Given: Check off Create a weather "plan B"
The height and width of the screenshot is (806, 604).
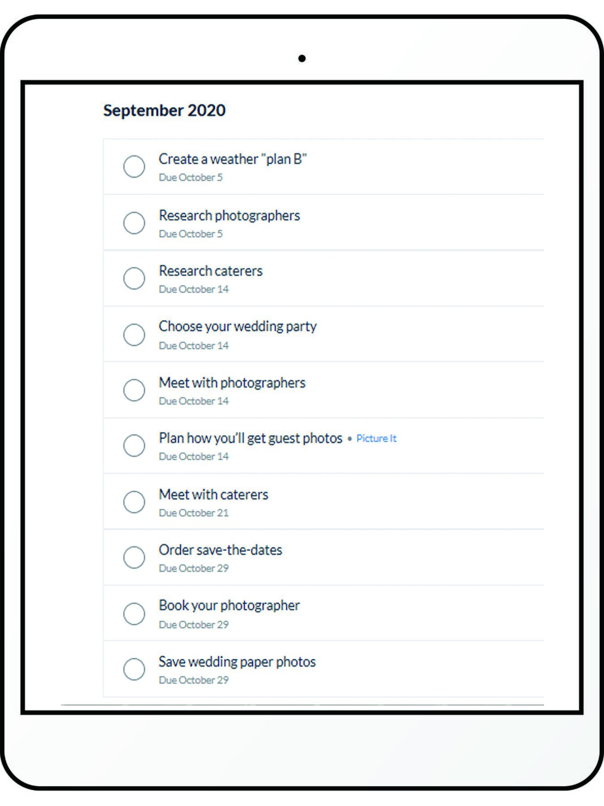Looking at the screenshot, I should coord(134,167).
